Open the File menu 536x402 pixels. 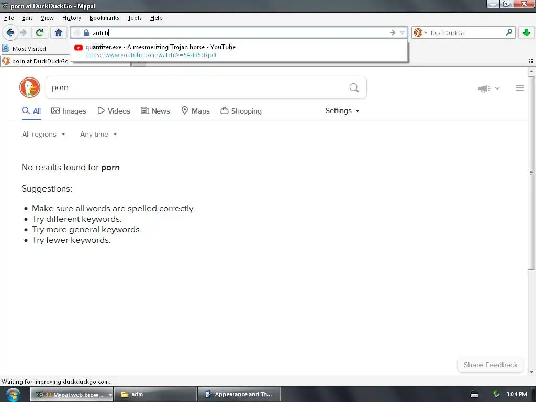(x=9, y=18)
